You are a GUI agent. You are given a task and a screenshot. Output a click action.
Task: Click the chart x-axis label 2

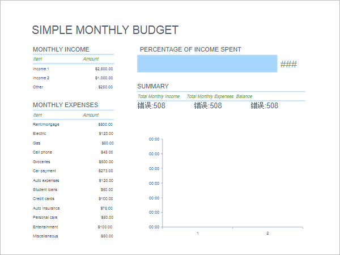pyautogui.click(x=267, y=233)
